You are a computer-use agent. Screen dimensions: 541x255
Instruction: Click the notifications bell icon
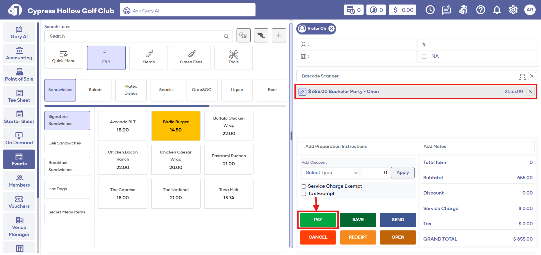(x=497, y=10)
